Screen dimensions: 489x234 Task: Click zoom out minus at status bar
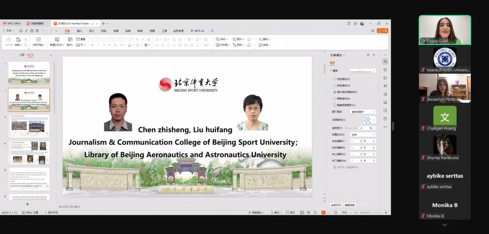[357, 213]
